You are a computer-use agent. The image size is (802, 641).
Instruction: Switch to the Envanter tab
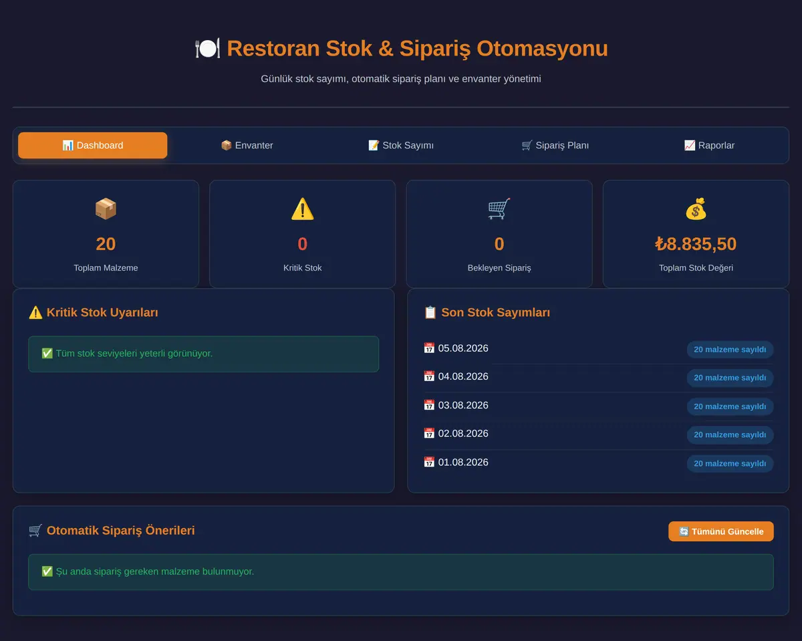(247, 145)
